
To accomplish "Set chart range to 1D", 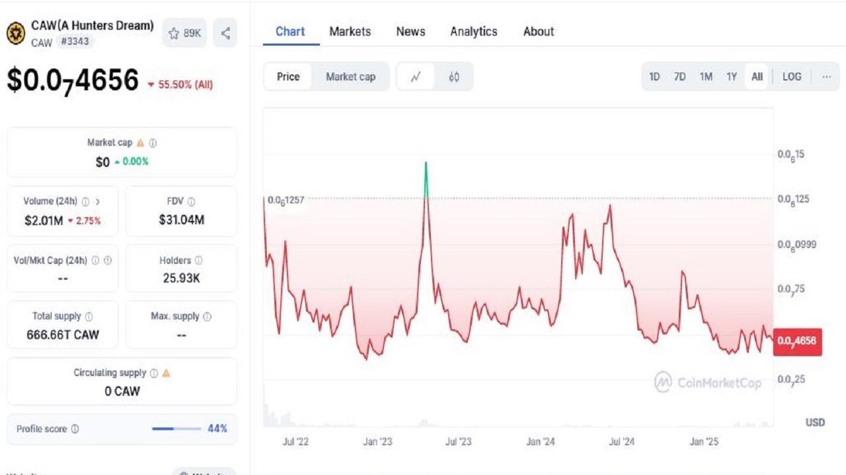I will coord(654,77).
